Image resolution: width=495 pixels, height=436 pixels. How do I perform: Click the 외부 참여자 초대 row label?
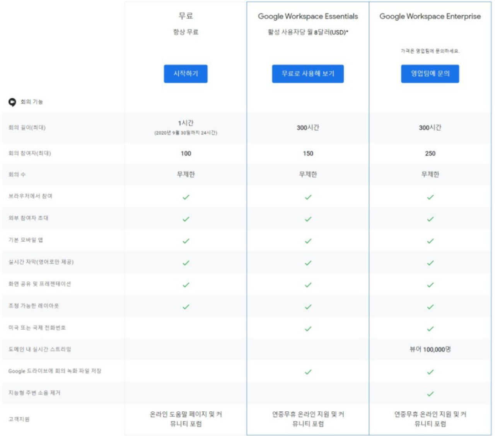(29, 218)
